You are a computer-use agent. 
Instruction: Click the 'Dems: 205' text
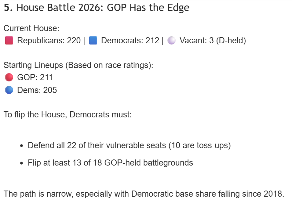tap(37, 90)
